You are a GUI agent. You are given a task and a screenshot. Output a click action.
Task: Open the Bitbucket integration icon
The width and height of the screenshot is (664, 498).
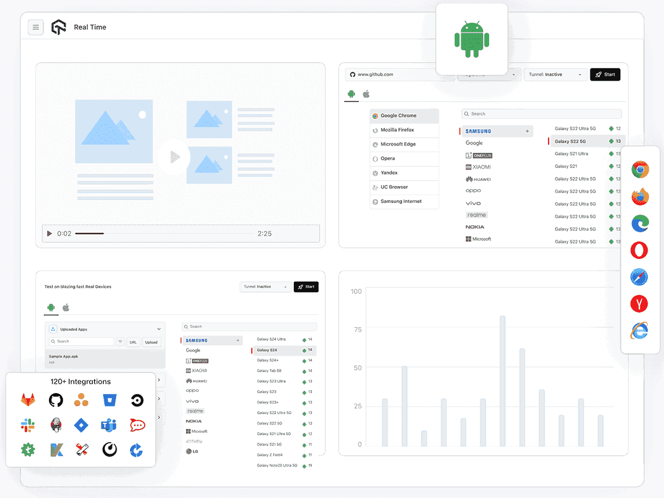click(110, 400)
